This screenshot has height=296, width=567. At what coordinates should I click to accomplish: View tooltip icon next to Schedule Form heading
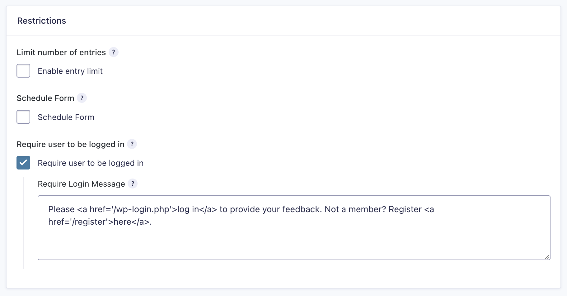click(x=82, y=98)
